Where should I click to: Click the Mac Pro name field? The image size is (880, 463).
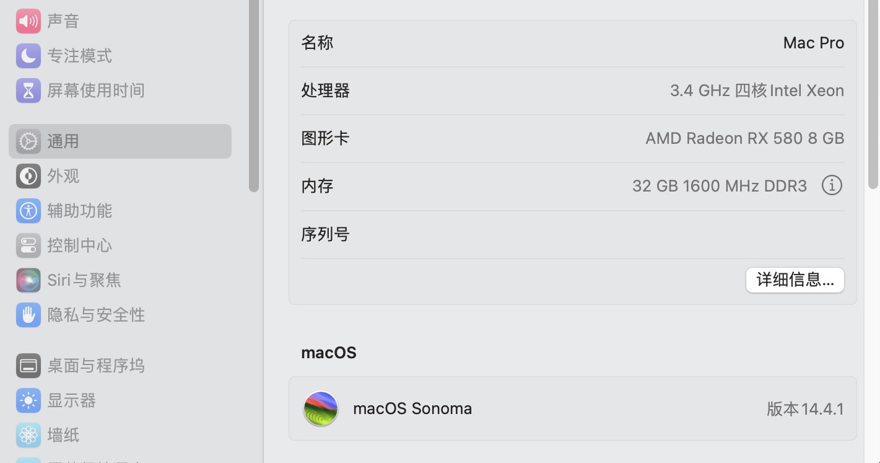(x=813, y=43)
